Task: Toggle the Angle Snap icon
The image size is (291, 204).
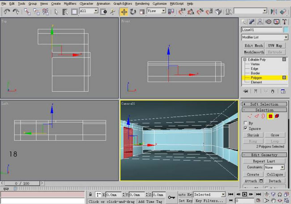Action: coord(191,12)
